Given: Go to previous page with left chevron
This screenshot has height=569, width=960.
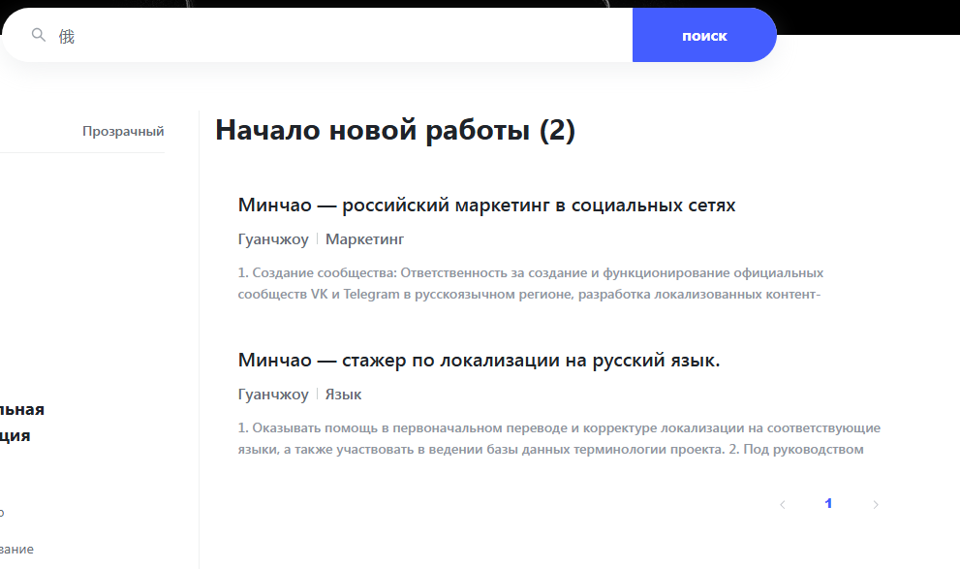Looking at the screenshot, I should (783, 505).
